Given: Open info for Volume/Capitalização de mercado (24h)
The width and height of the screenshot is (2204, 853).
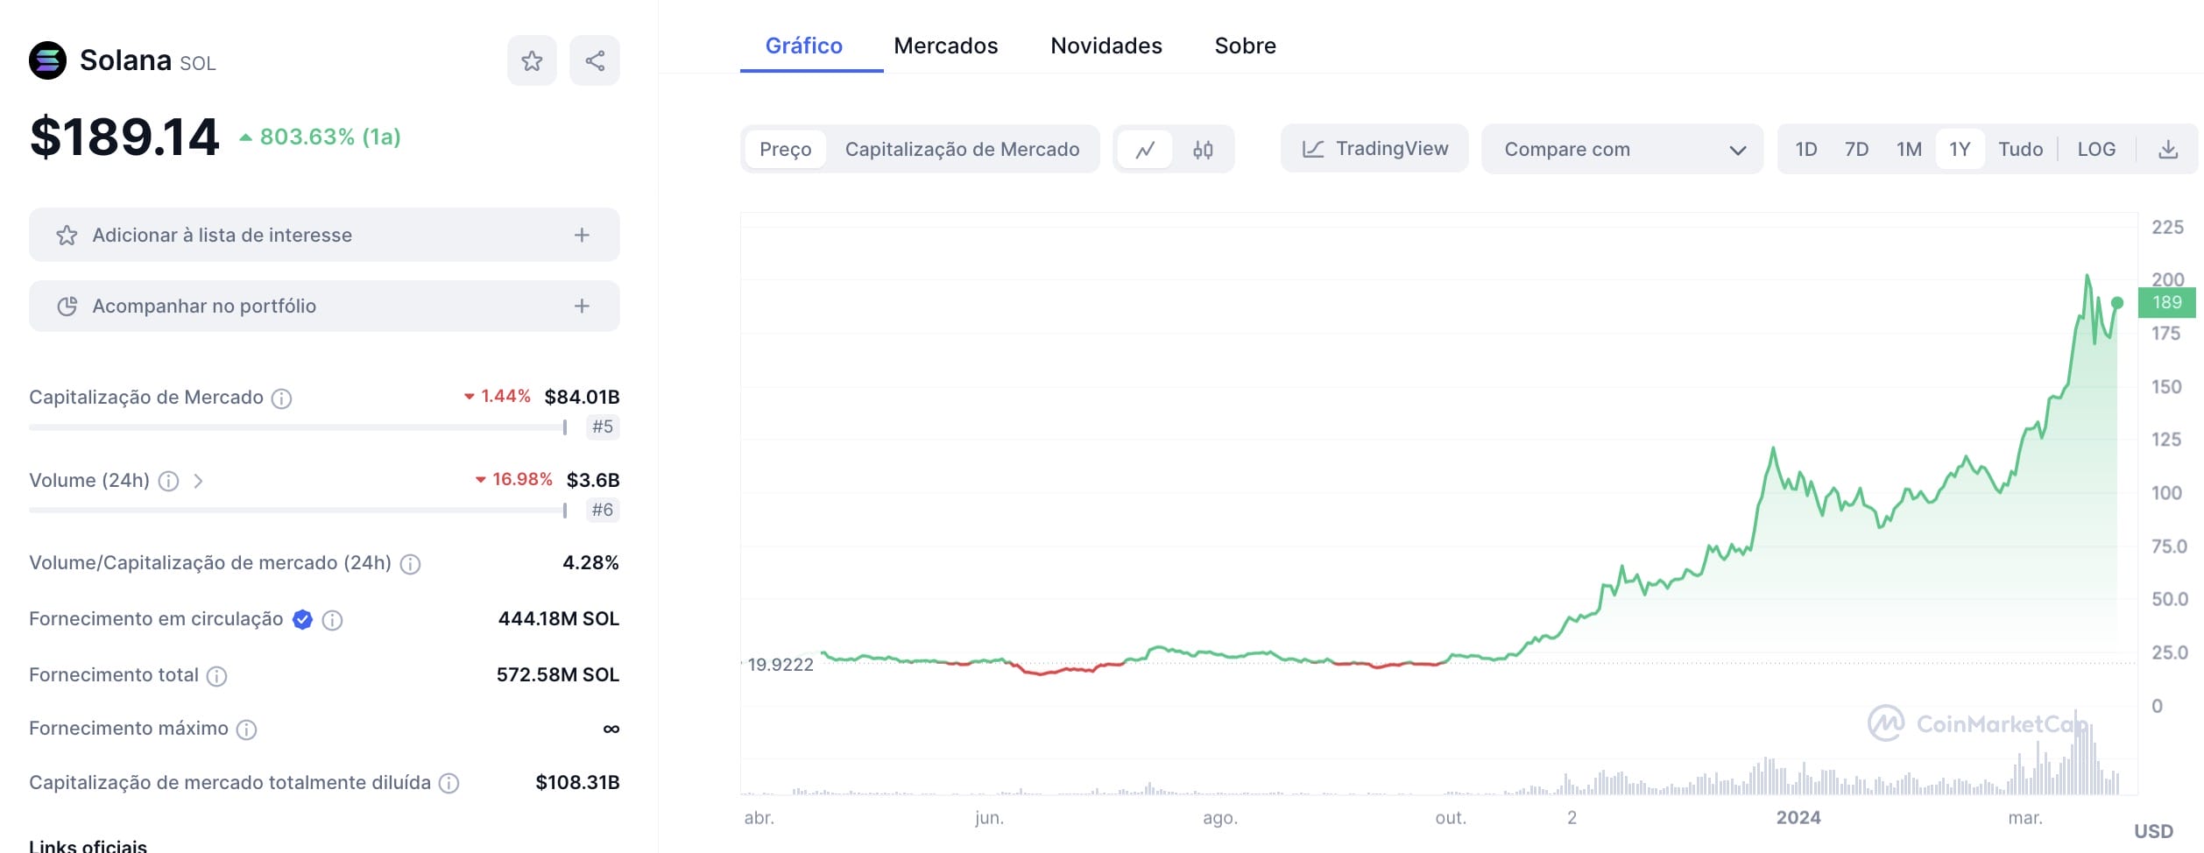Looking at the screenshot, I should [410, 564].
